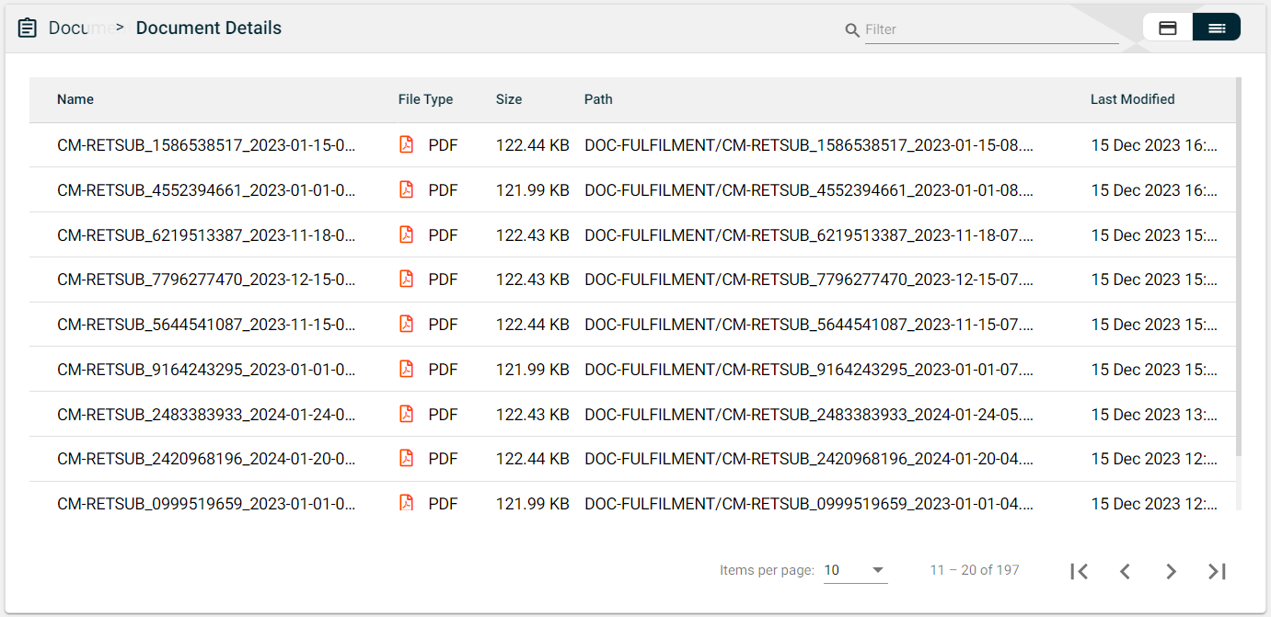Click PDF icon for CM-RETSUB_9164243295 row
This screenshot has width=1271, height=617.
(x=406, y=370)
